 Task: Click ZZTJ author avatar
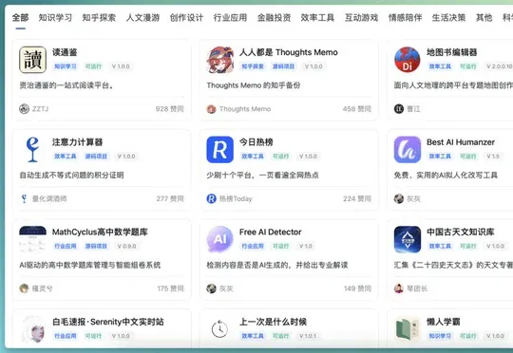pyautogui.click(x=24, y=109)
